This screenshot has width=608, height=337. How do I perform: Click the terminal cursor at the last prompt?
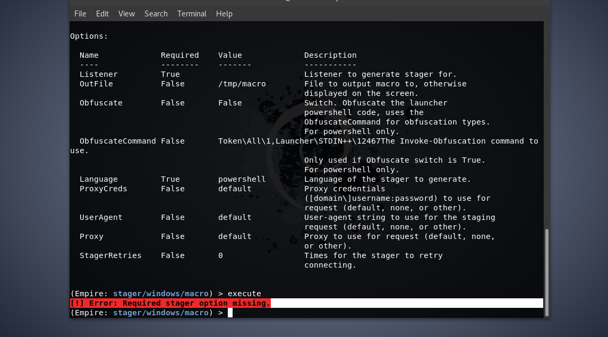point(230,313)
